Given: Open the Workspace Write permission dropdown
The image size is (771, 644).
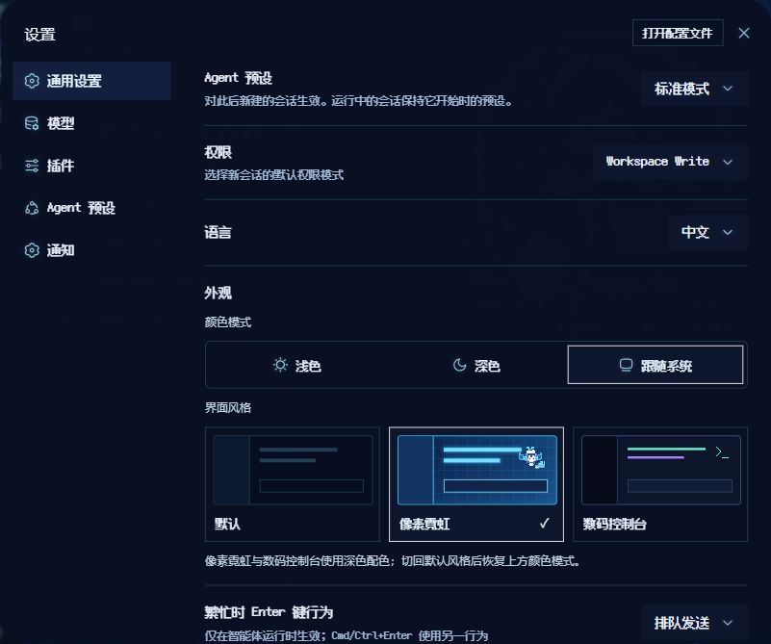Looking at the screenshot, I should [x=670, y=162].
